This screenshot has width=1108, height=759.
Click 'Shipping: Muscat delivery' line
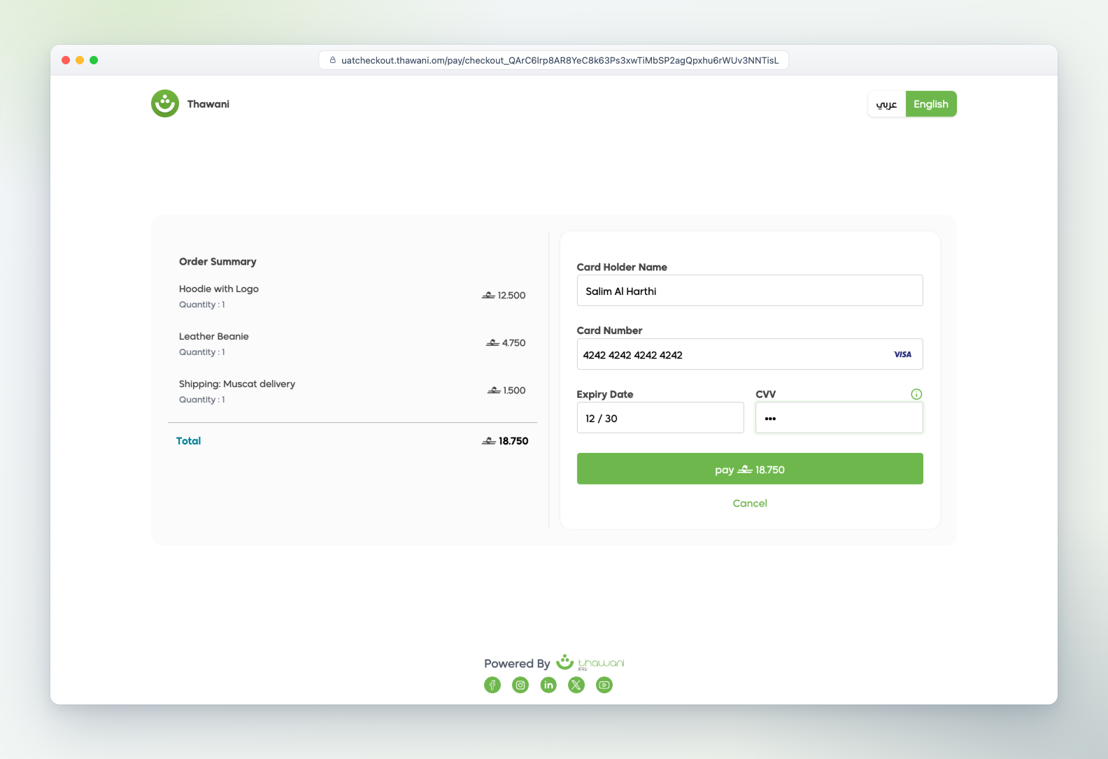pos(237,384)
